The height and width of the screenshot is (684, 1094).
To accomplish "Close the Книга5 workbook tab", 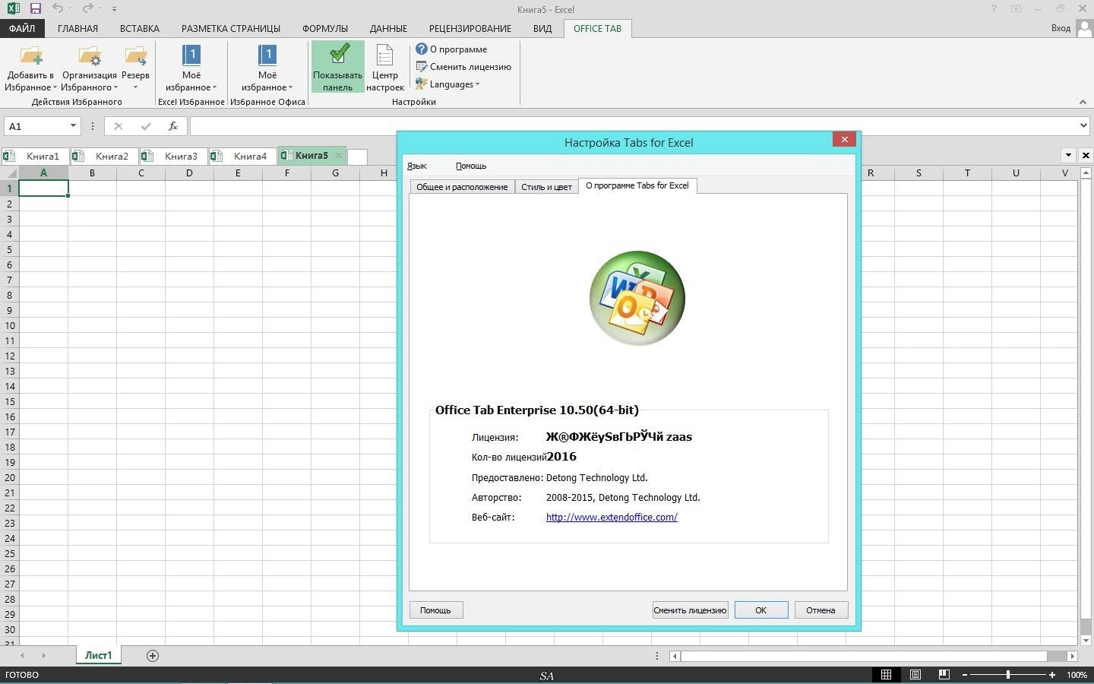I will pyautogui.click(x=339, y=156).
